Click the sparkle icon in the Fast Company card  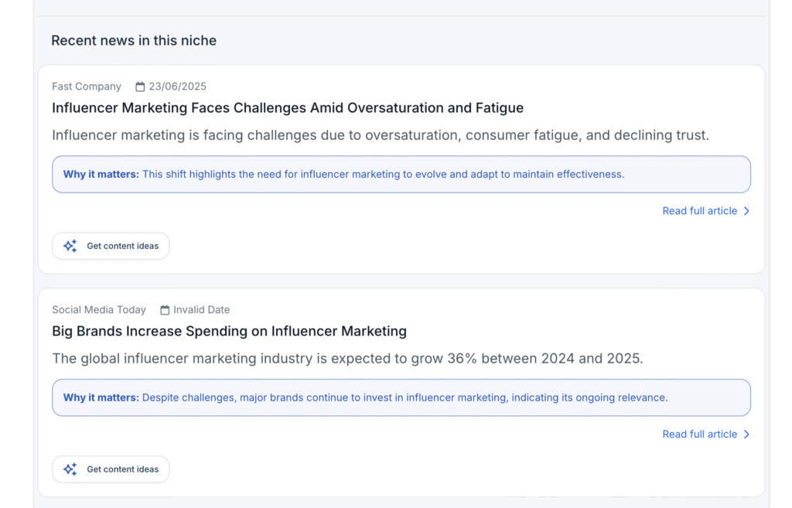(x=70, y=246)
